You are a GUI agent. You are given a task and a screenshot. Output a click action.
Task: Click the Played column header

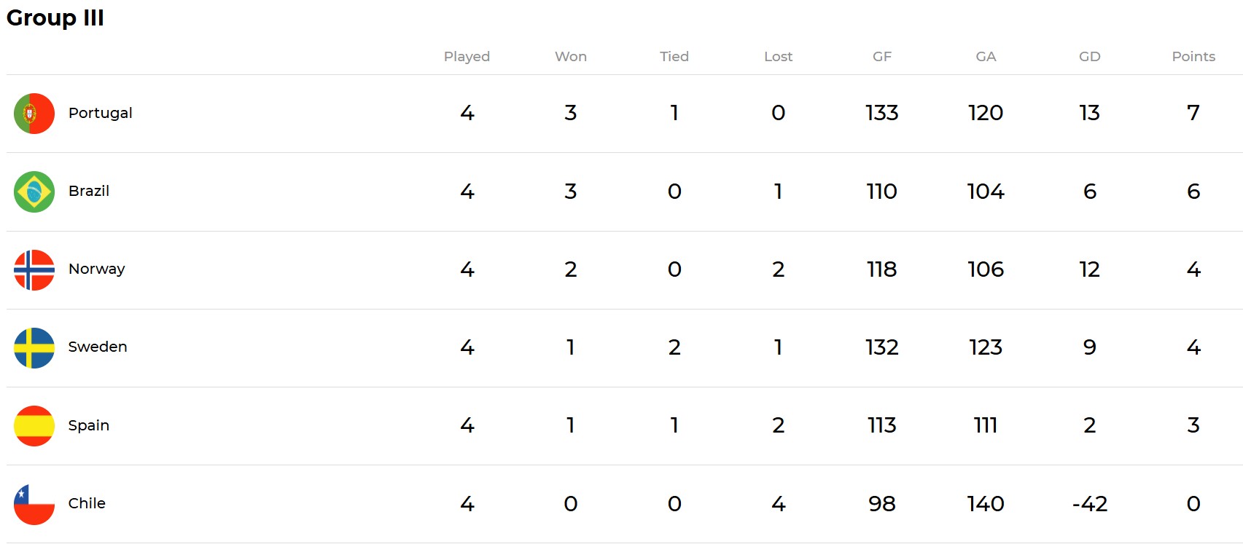pyautogui.click(x=467, y=56)
